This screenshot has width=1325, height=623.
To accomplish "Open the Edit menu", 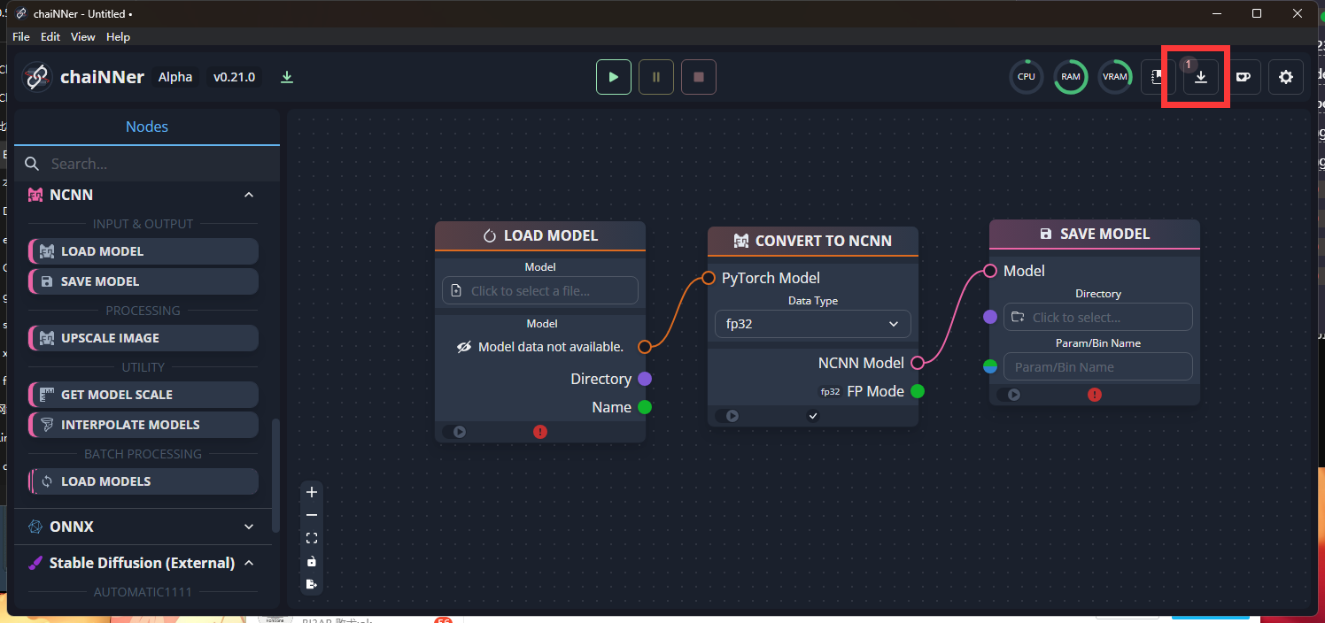I will [50, 37].
